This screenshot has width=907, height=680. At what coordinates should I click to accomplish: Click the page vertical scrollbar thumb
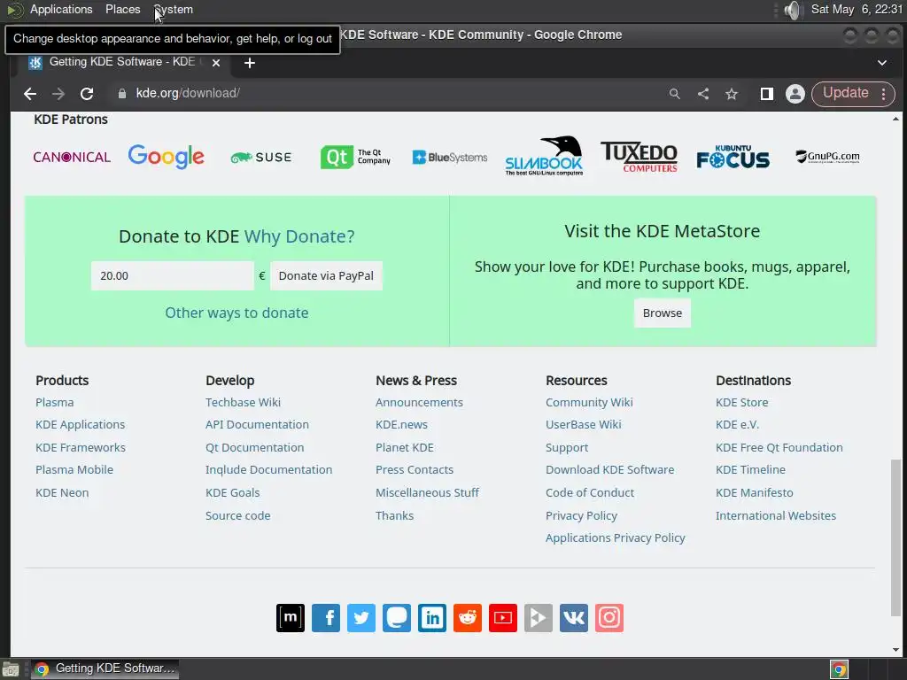pos(895,537)
